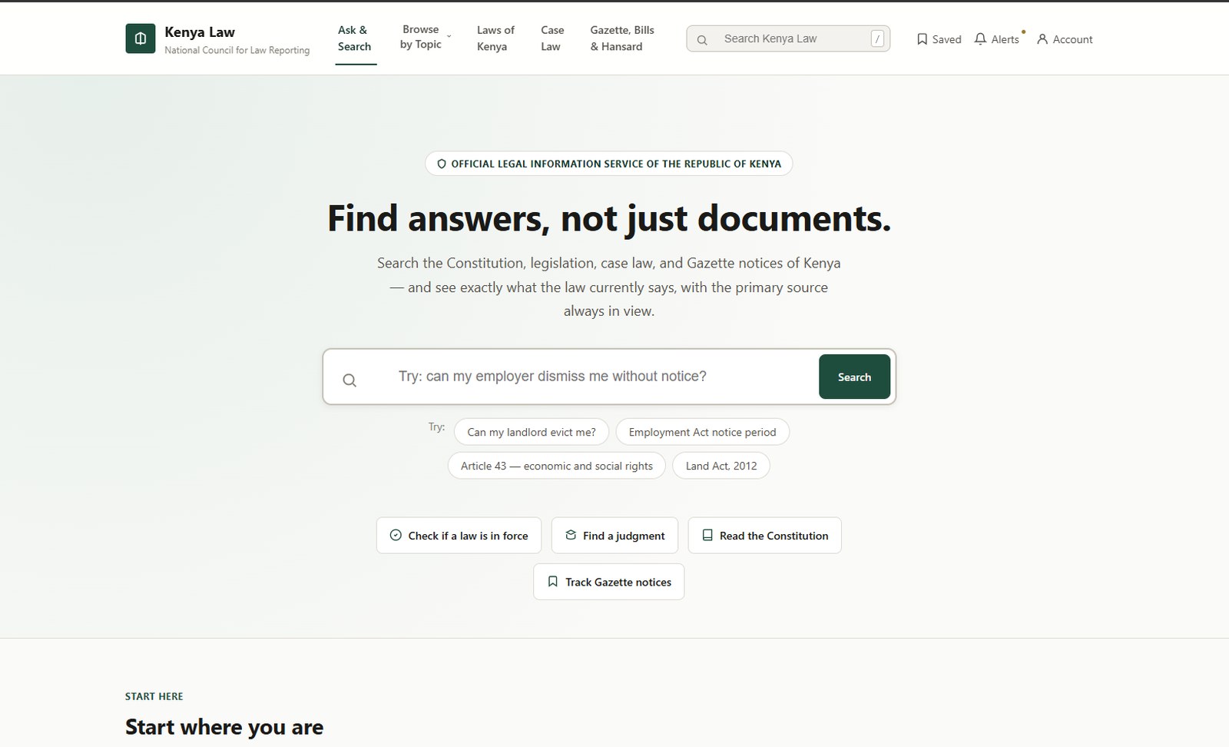Open the Browse by Topic menu
Image resolution: width=1229 pixels, height=747 pixels.
[426, 38]
